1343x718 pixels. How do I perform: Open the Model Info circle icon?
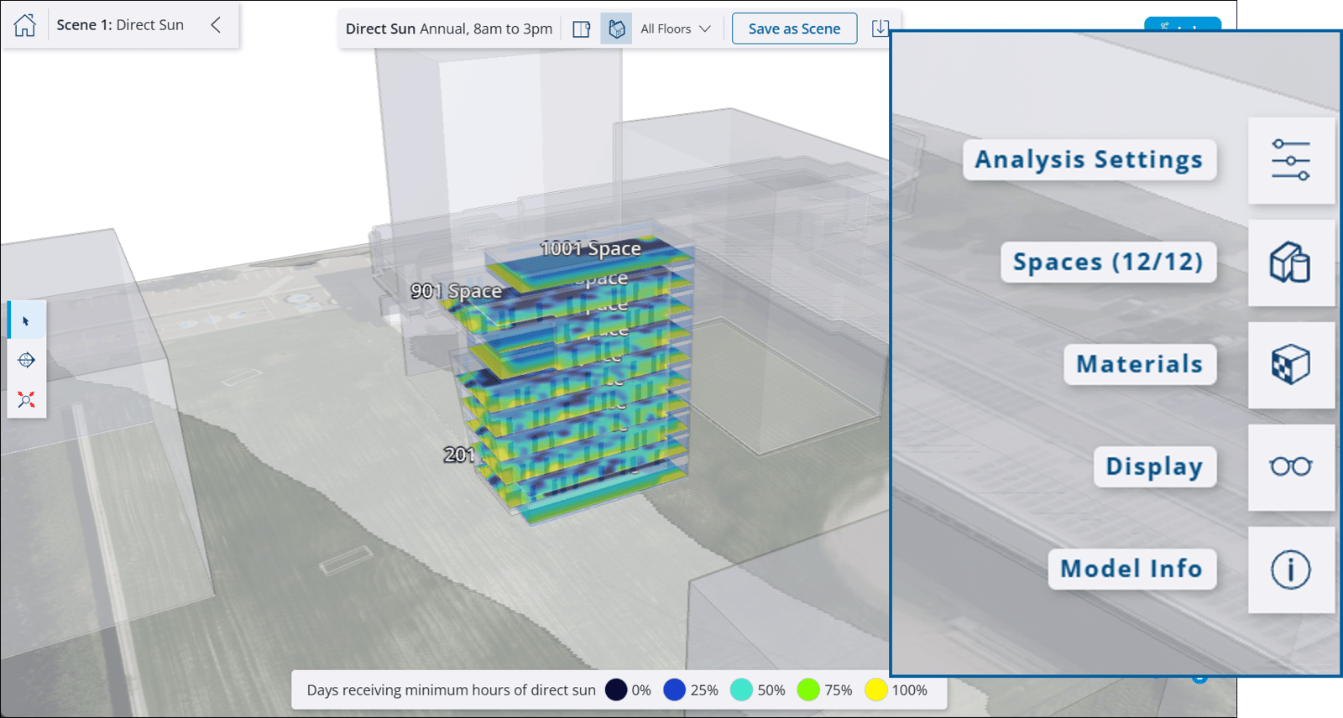click(x=1291, y=570)
